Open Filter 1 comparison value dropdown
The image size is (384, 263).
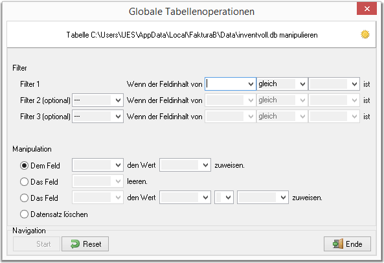tap(354, 84)
